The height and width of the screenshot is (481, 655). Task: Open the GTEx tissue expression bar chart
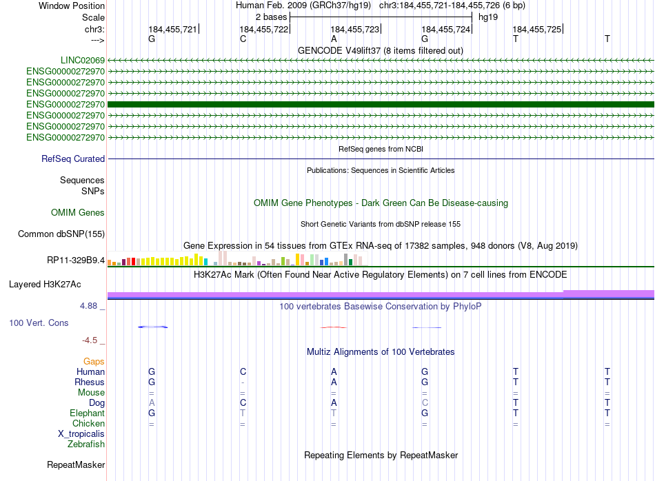[x=237, y=258]
